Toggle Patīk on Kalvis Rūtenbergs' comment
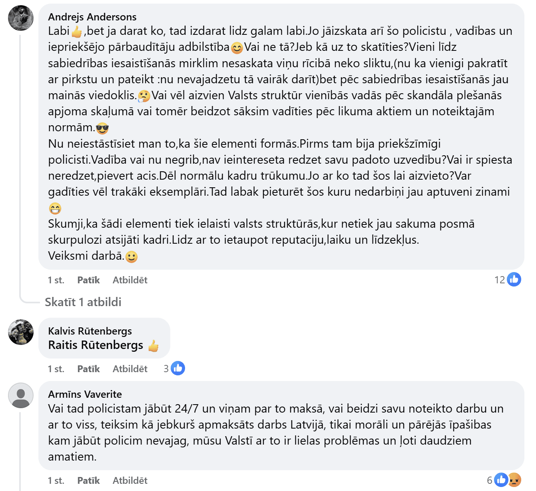The height and width of the screenshot is (491, 536). [x=88, y=369]
